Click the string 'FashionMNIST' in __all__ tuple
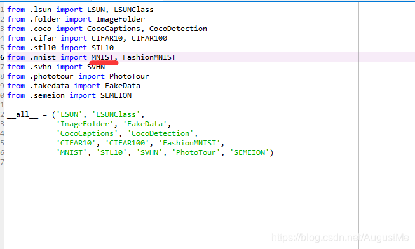 click(189, 143)
